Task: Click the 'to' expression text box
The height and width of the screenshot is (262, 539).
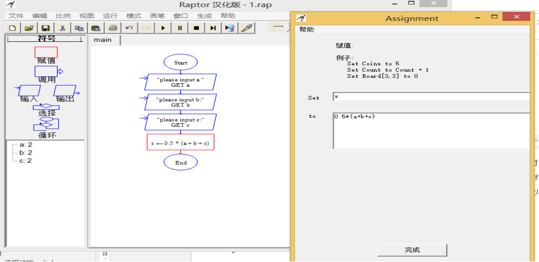Action: click(x=431, y=130)
